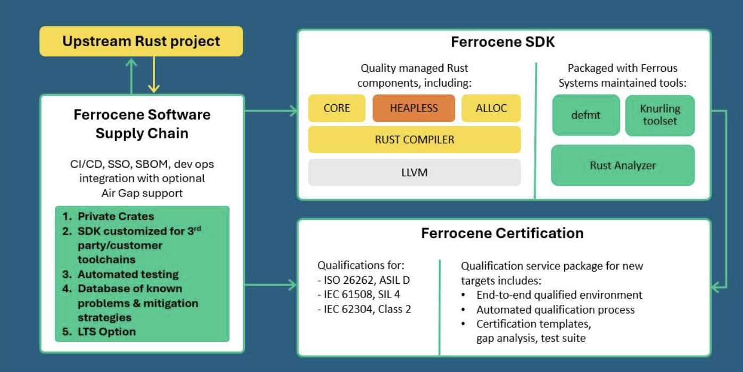Select the gray LLVM bar
This screenshot has width=743, height=372.
(414, 173)
